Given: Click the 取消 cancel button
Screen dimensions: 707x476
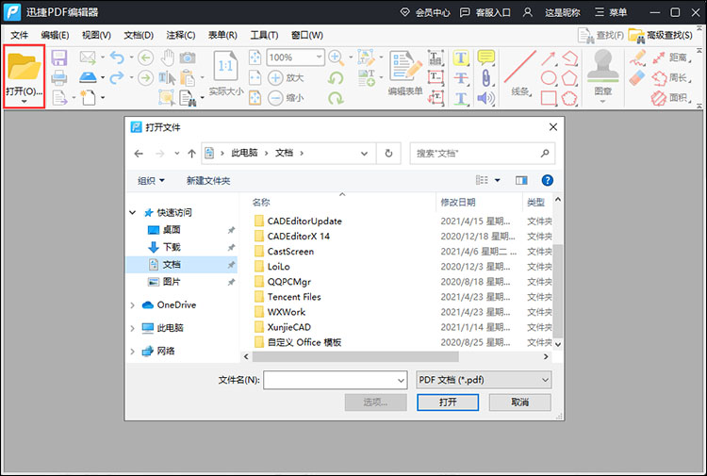Looking at the screenshot, I should point(519,402).
